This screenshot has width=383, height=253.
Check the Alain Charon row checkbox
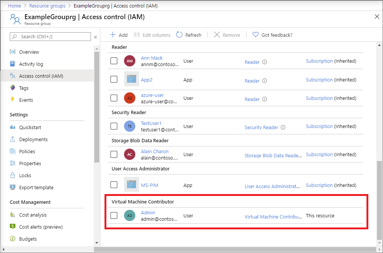[x=114, y=154]
